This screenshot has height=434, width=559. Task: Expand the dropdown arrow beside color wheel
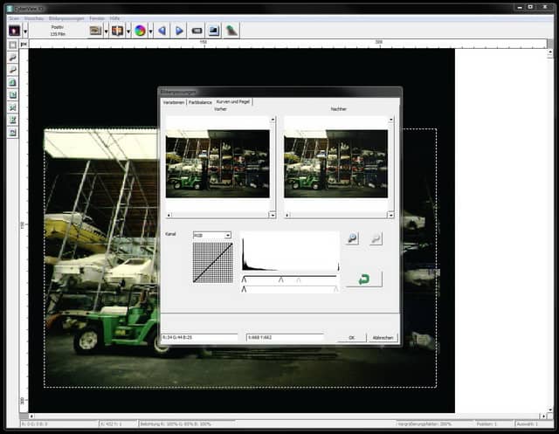coord(150,31)
